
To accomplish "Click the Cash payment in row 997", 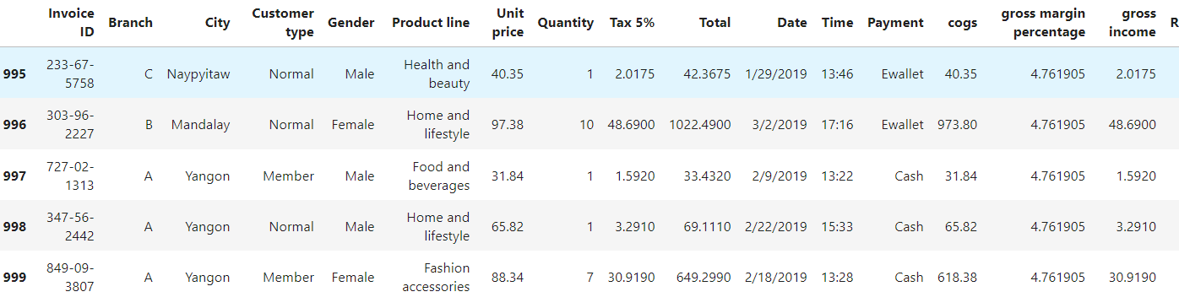I will click(910, 176).
